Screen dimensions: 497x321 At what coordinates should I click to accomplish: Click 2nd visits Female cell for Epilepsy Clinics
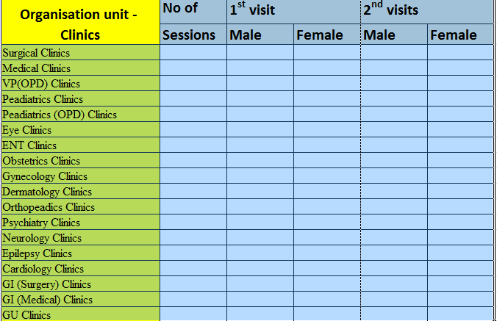[460, 253]
